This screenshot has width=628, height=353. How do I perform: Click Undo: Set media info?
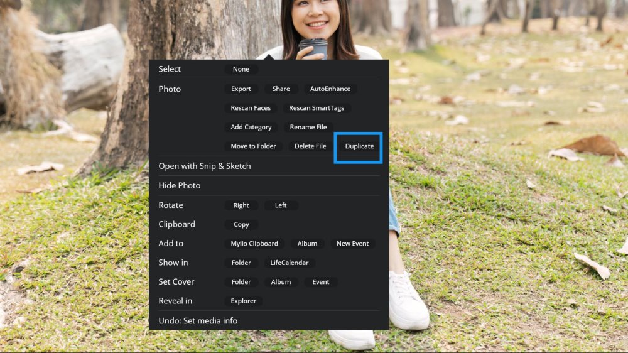click(x=269, y=320)
